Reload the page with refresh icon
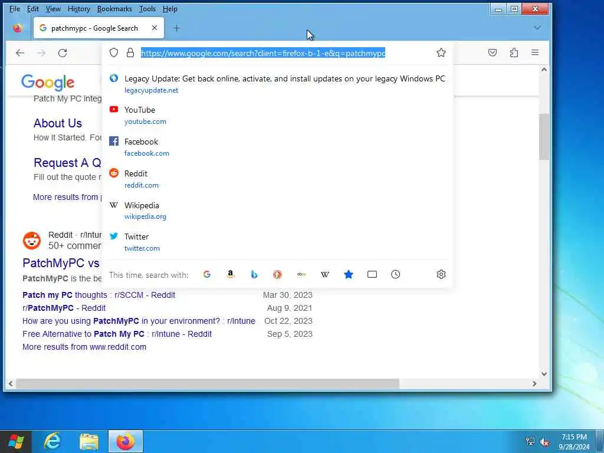Screen dimensions: 604x453 pyautogui.click(x=63, y=52)
